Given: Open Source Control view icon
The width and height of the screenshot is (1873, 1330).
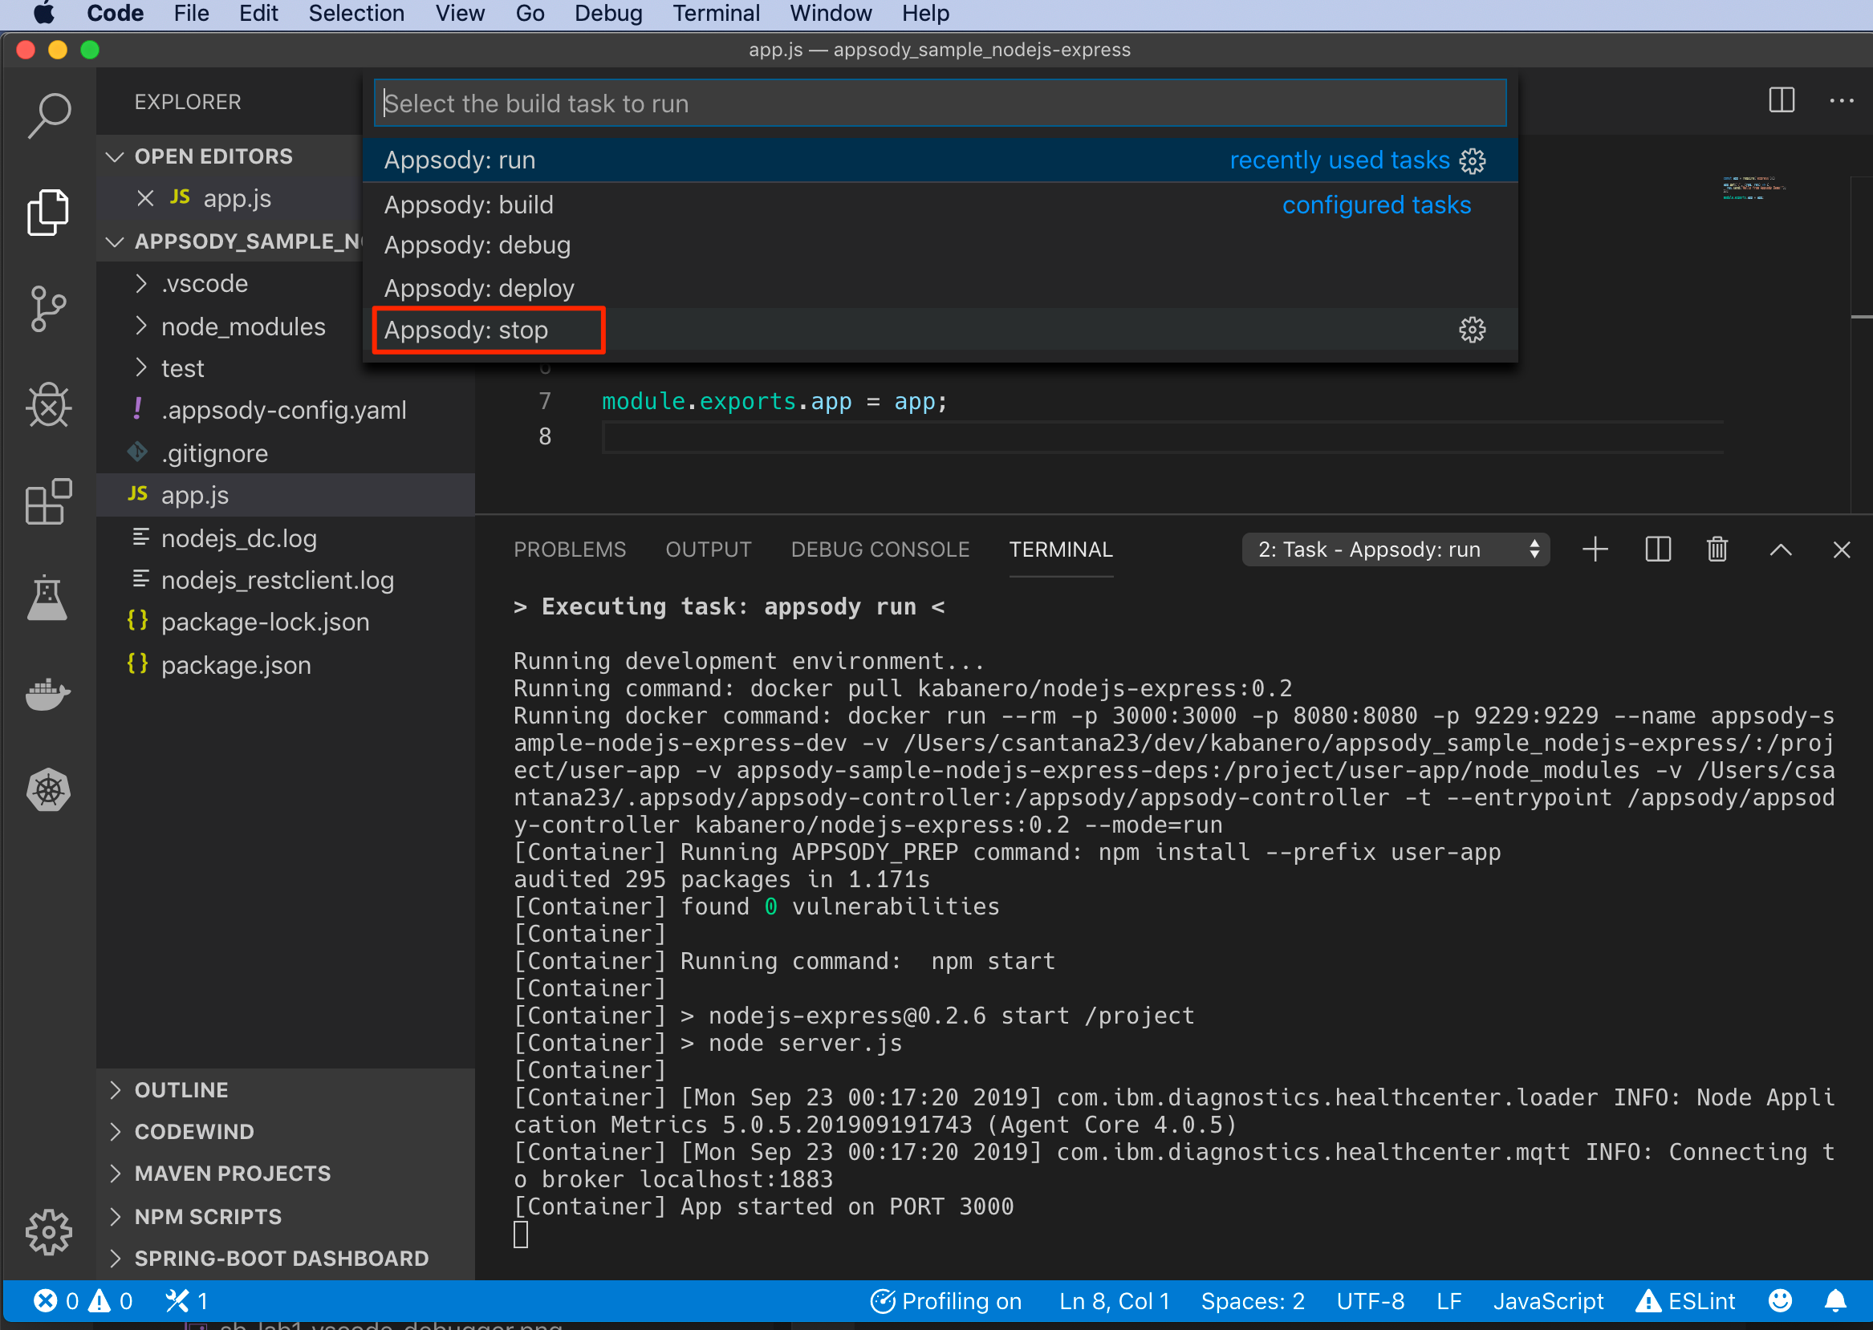Looking at the screenshot, I should pos(48,309).
